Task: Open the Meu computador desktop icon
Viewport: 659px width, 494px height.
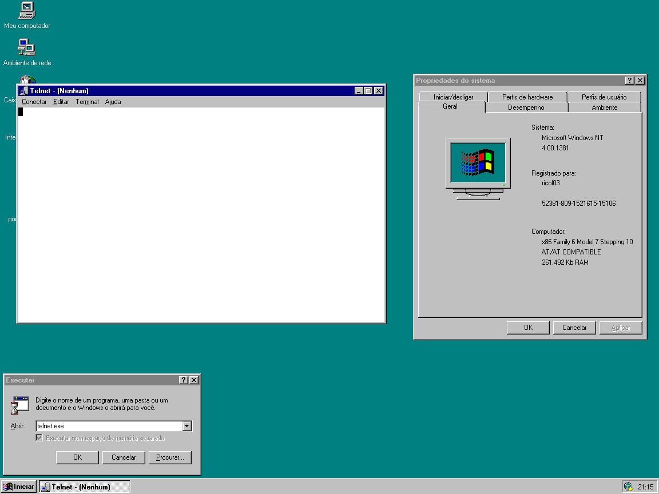Action: click(x=27, y=15)
